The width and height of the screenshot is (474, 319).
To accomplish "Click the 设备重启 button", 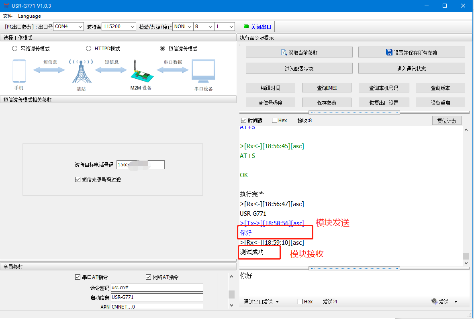I will (x=440, y=102).
